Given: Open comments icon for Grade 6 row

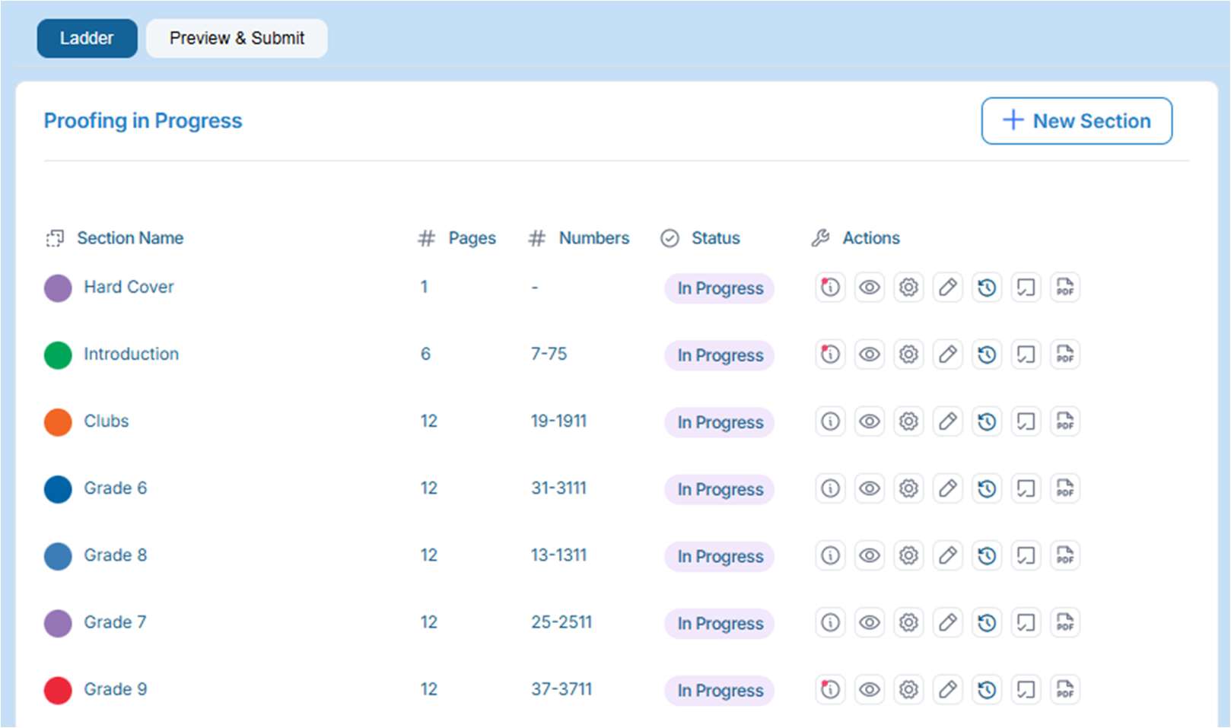Looking at the screenshot, I should (1026, 488).
